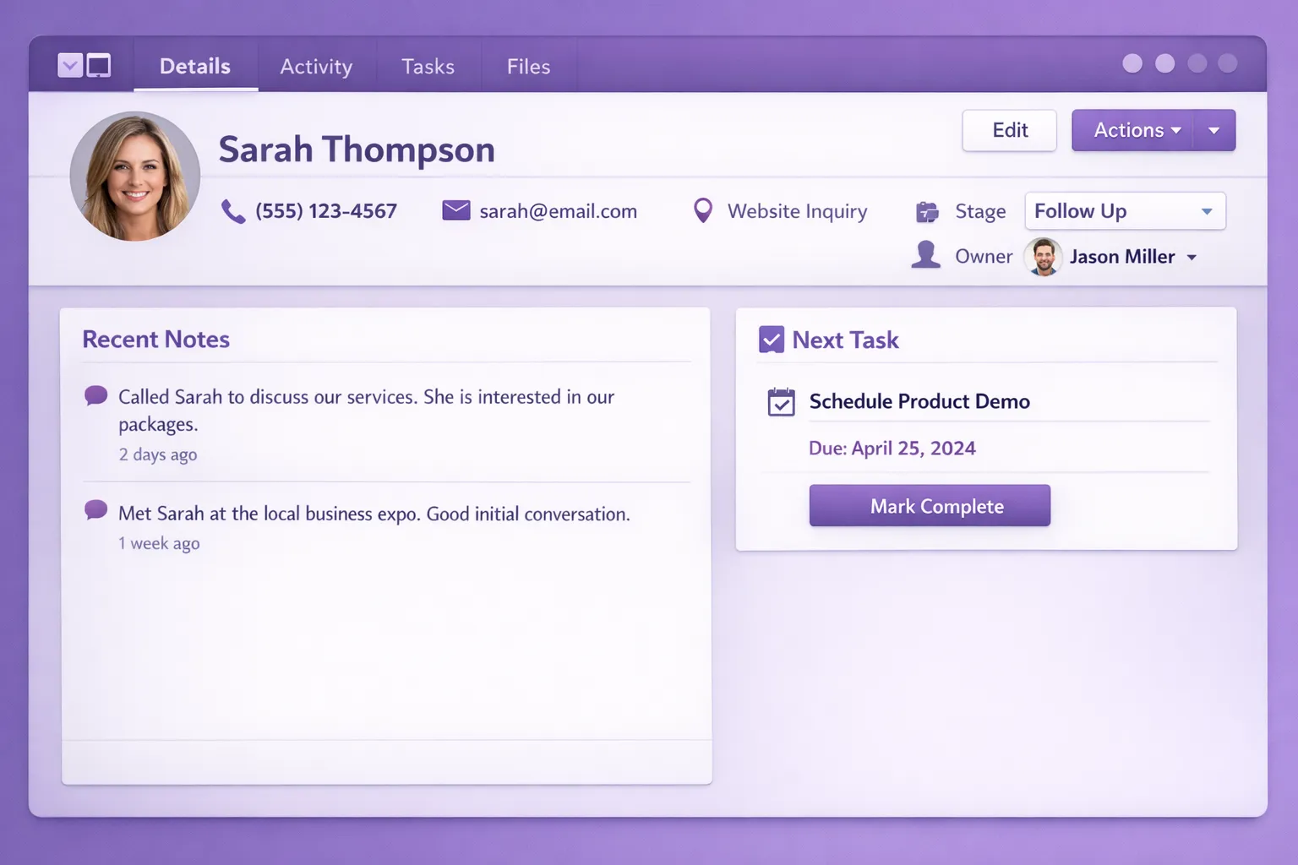Check the Next Task checkbox
Image resolution: width=1298 pixels, height=865 pixels.
tap(771, 339)
